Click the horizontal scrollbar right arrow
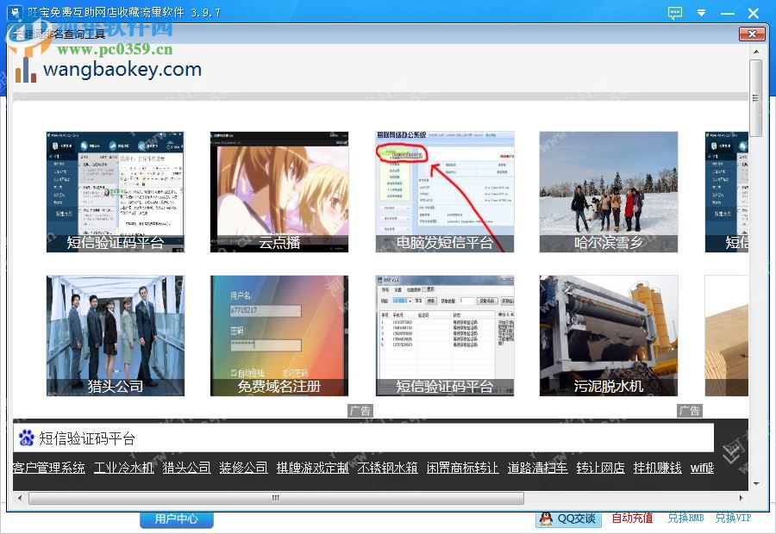This screenshot has width=776, height=534. (x=741, y=498)
